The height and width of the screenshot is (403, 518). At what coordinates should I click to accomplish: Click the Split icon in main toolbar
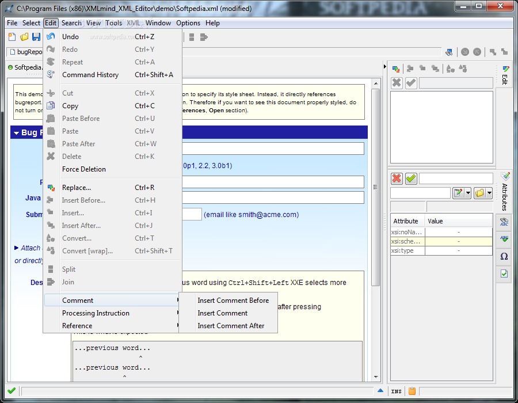(x=192, y=37)
